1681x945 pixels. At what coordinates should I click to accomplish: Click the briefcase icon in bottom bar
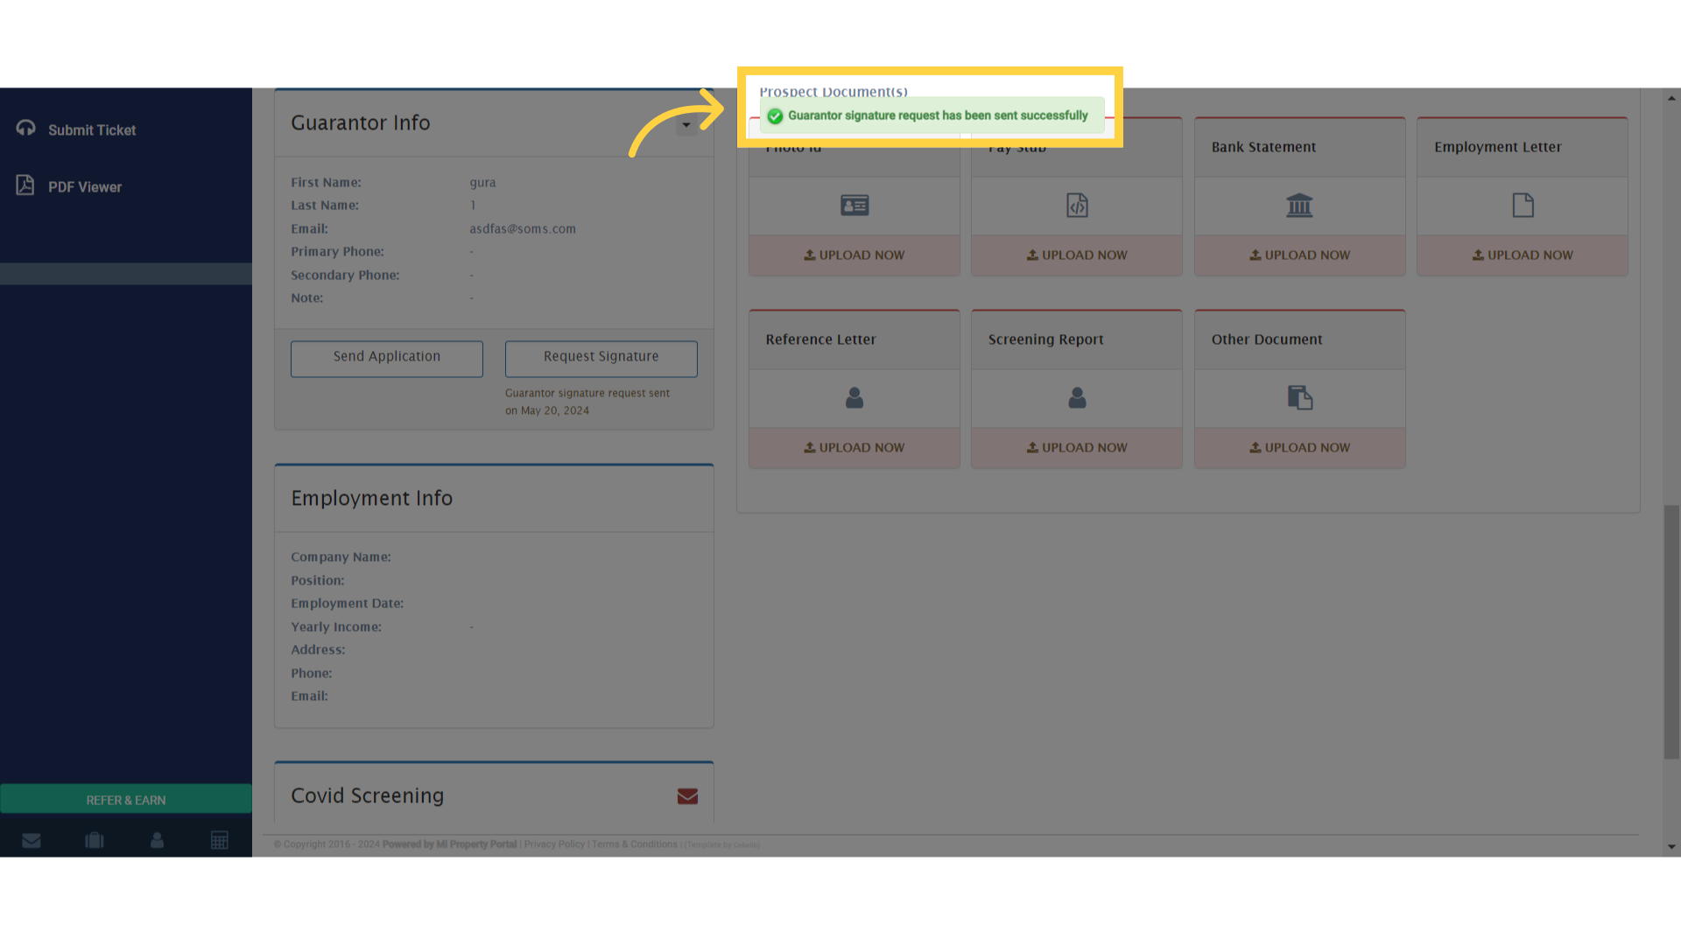pos(94,840)
